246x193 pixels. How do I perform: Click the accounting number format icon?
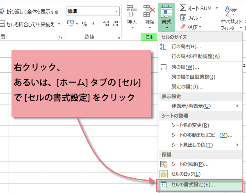71,24
